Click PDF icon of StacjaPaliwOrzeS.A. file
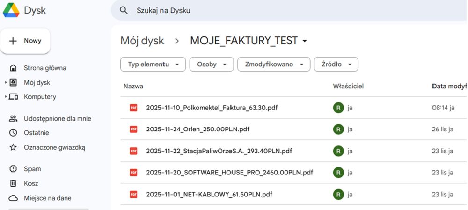This screenshot has height=210, width=468. [133, 151]
